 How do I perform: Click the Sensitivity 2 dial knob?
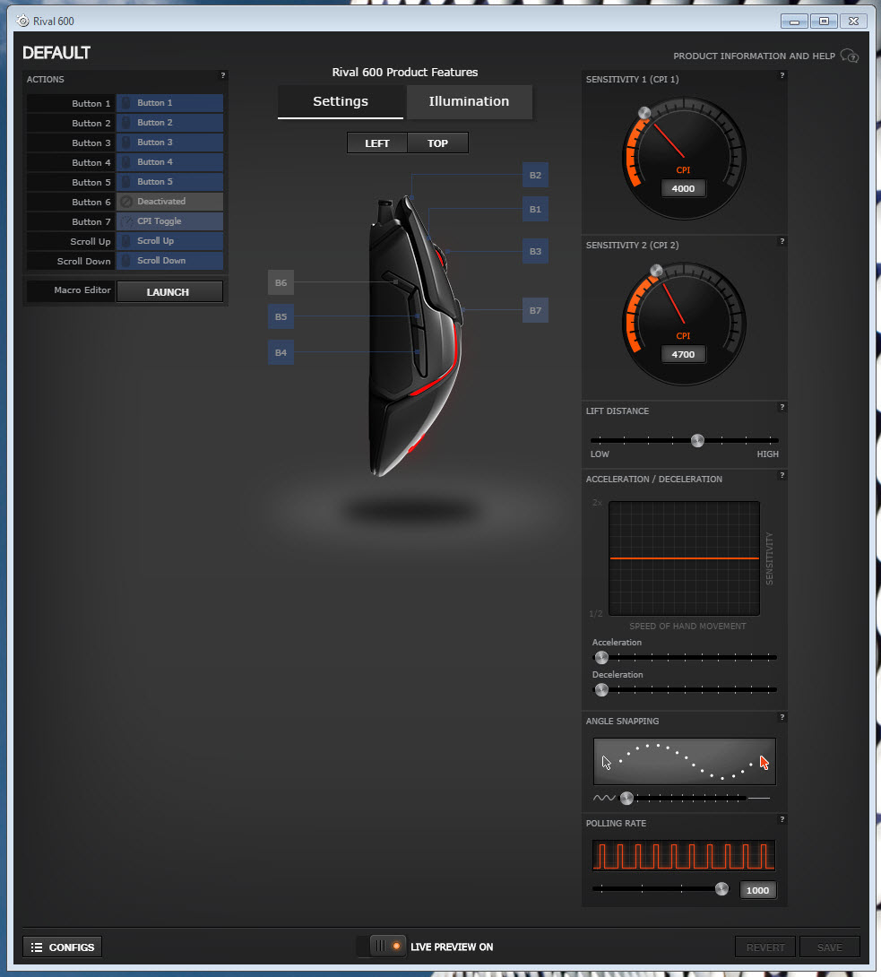(656, 271)
